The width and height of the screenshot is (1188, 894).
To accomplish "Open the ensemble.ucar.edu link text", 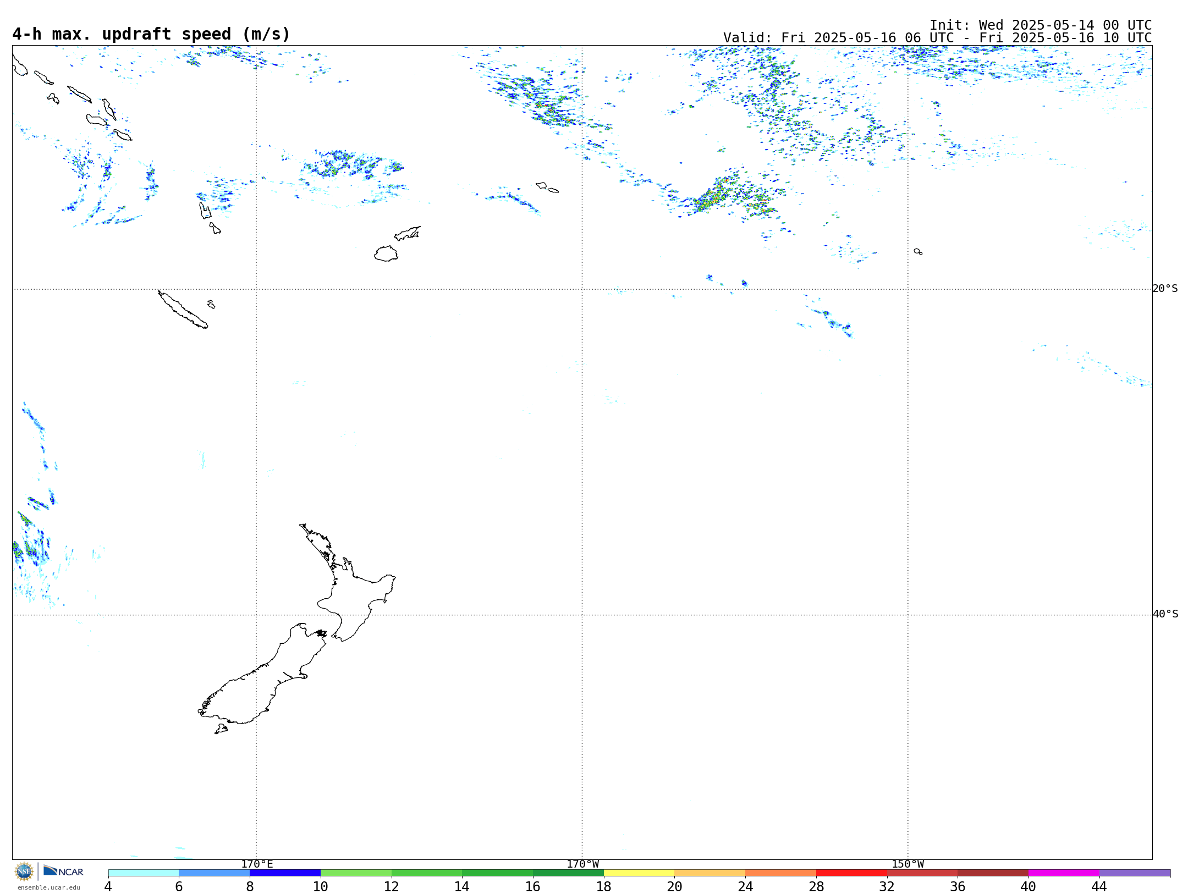I will tap(48, 887).
